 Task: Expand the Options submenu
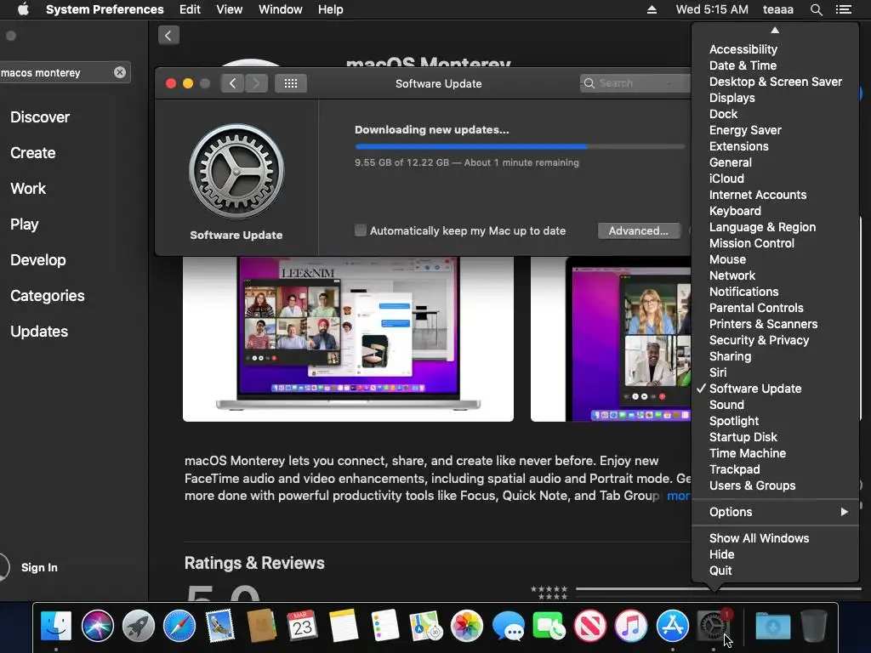(776, 512)
